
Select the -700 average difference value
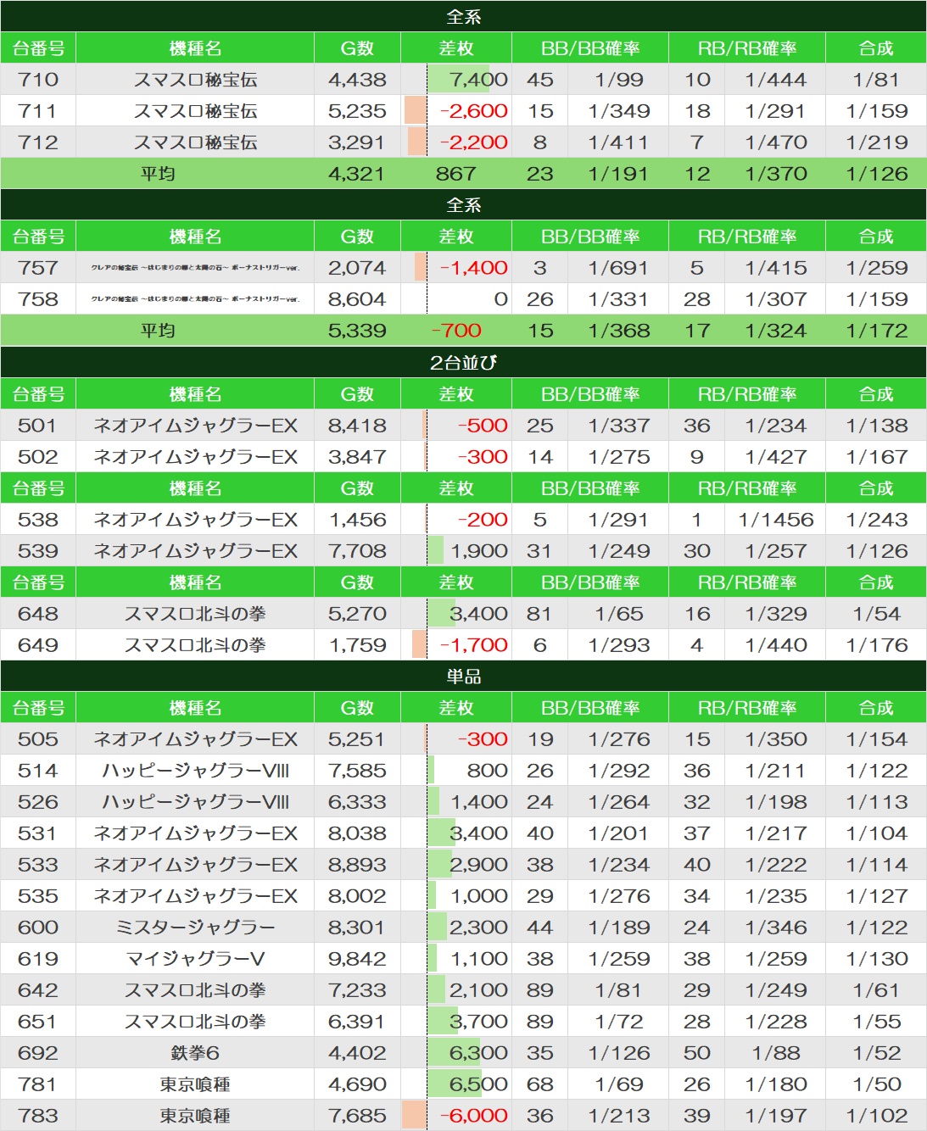[456, 331]
